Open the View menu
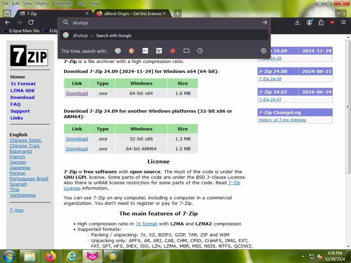 (27, 3)
